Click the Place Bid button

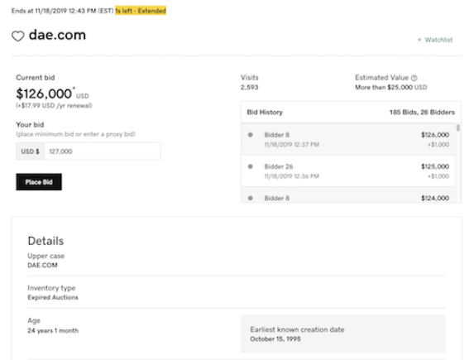(39, 182)
